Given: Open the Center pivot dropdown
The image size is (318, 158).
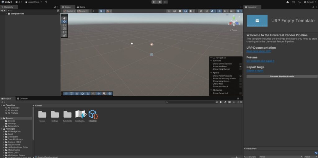Looking at the screenshot, I should (70, 11).
